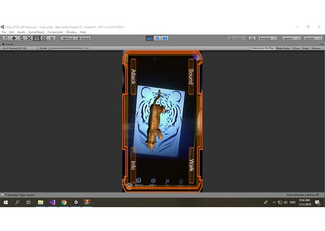This screenshot has width=325, height=231.
Task: Adjust the Game view Scale slider
Action: [66, 48]
